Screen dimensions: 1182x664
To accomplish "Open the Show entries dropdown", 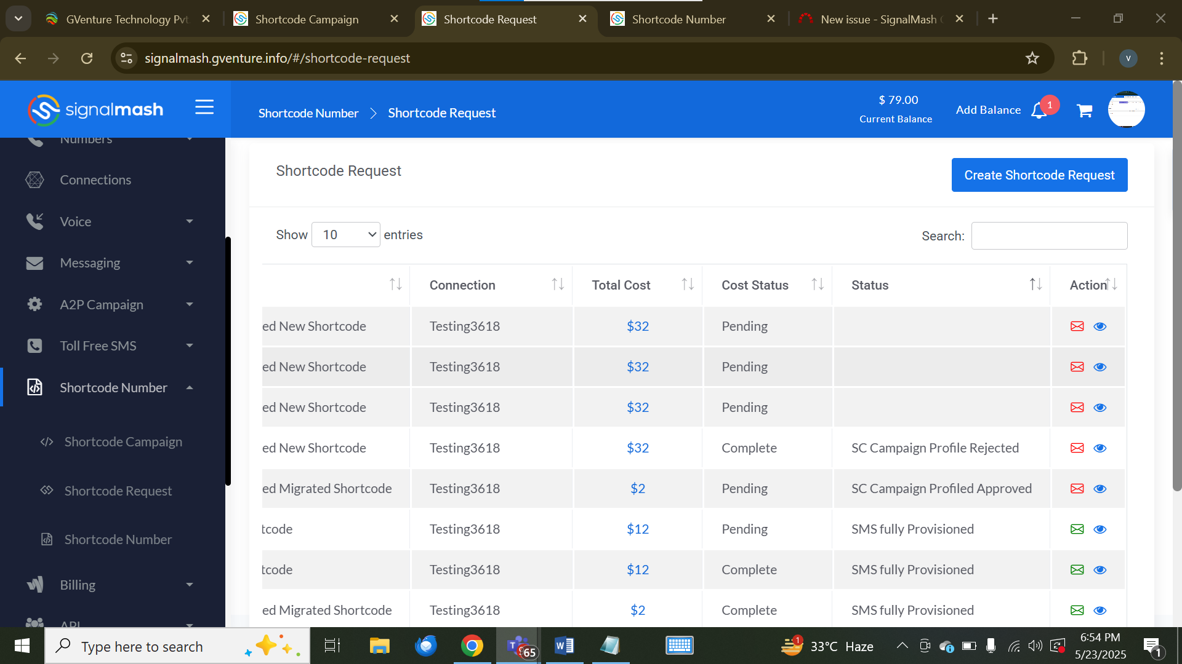I will click(x=346, y=235).
